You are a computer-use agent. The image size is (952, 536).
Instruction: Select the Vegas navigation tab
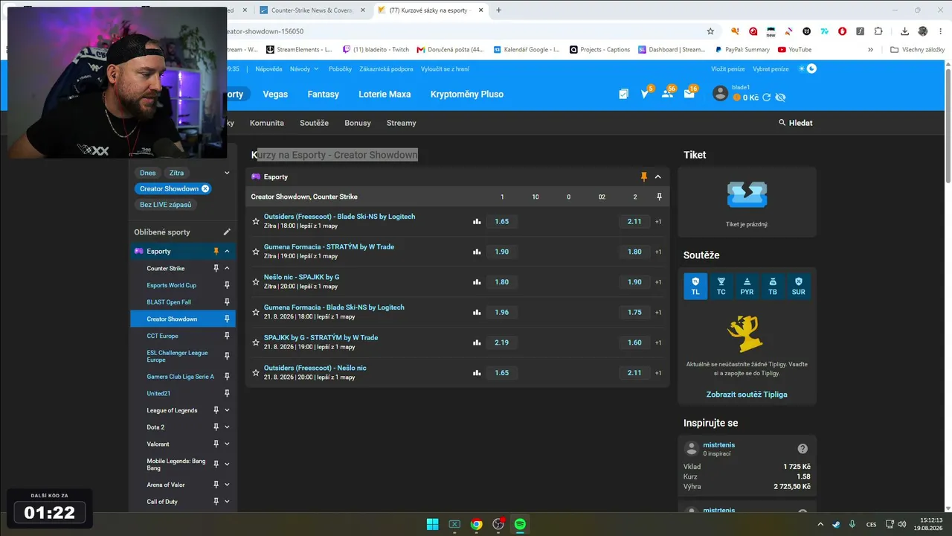[275, 95]
